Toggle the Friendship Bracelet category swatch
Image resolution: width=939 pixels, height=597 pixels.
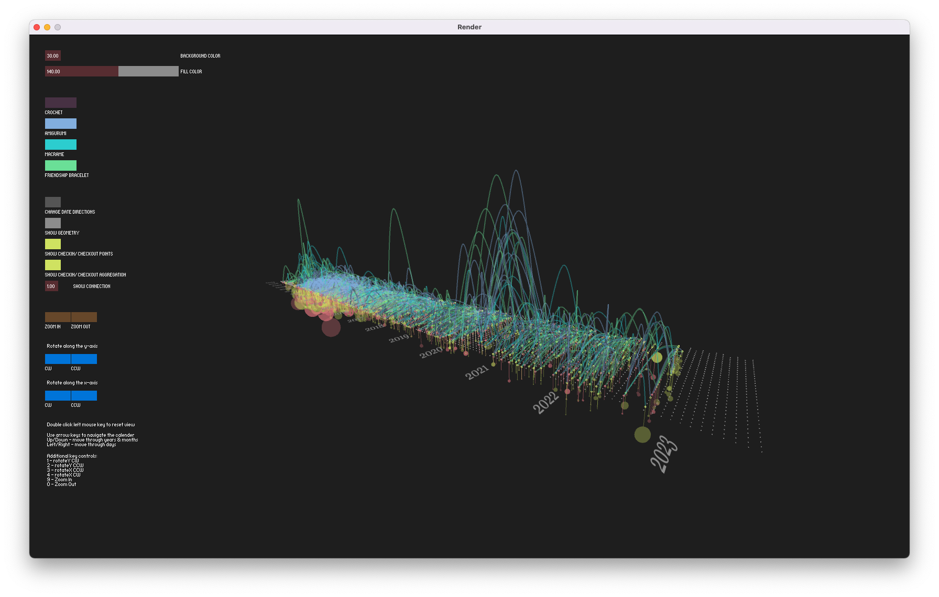61,165
